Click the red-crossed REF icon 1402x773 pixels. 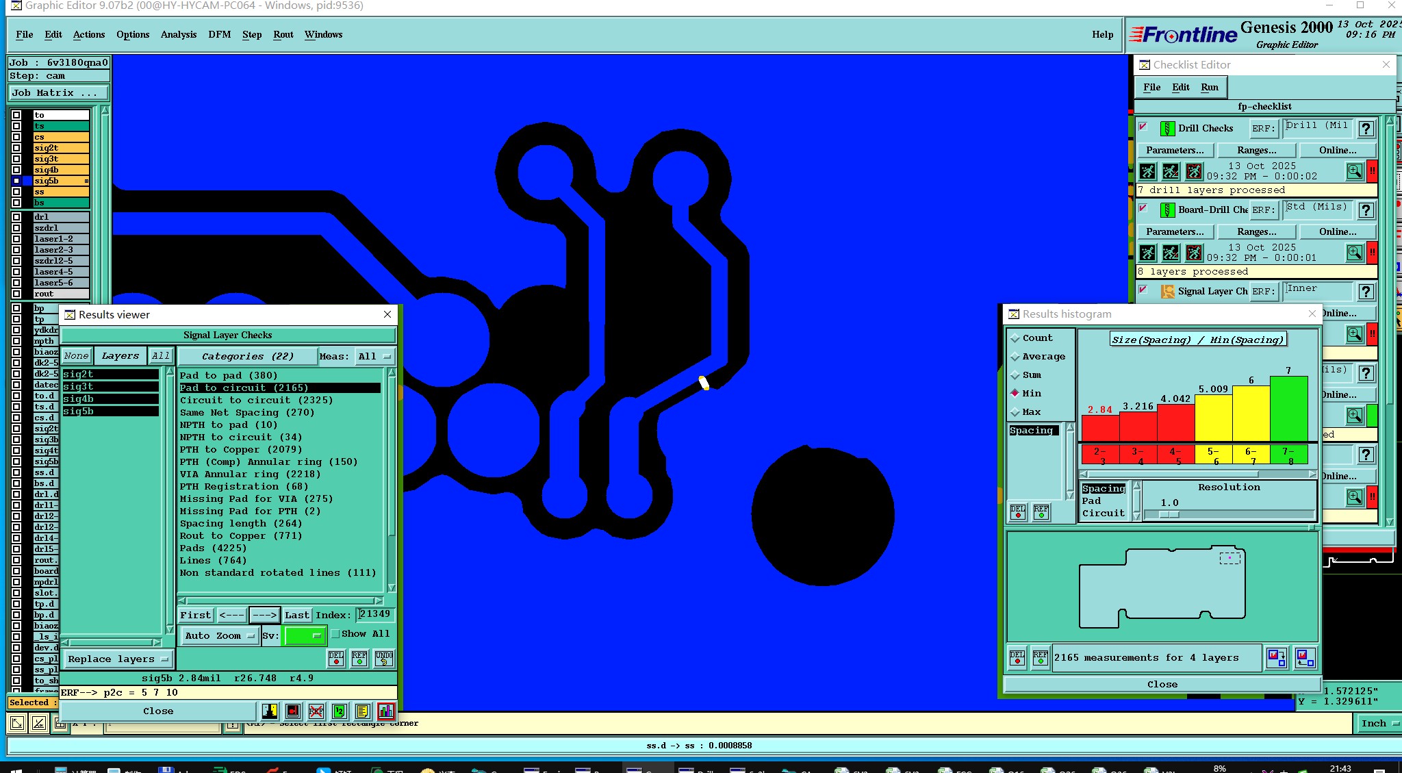click(316, 711)
